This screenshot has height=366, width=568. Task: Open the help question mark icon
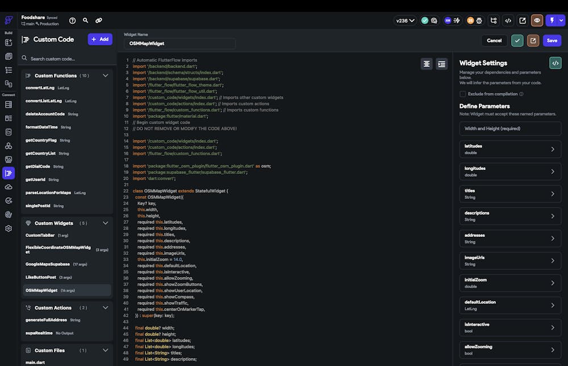(x=72, y=20)
